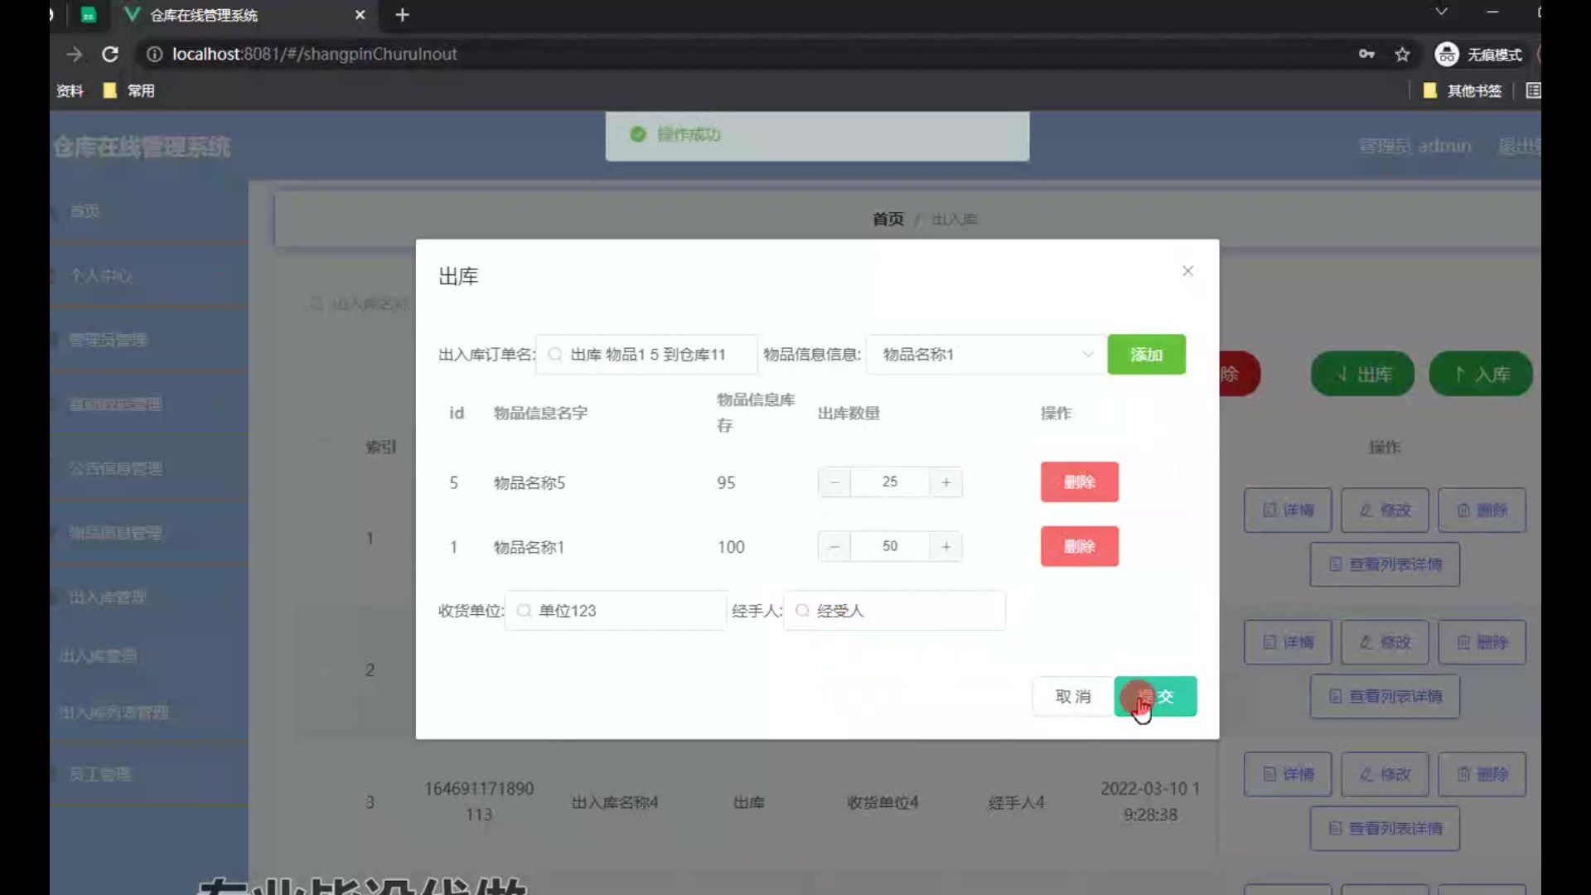The width and height of the screenshot is (1591, 895).
Task: Click the green 添加 button
Action: click(1146, 355)
